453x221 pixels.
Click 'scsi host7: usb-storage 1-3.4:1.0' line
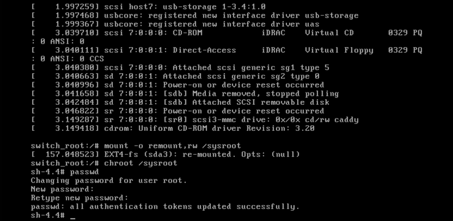pos(148,7)
